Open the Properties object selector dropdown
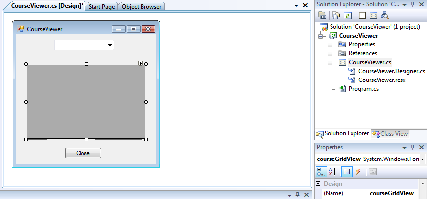Image resolution: width=427 pixels, height=199 pixels. pos(422,159)
